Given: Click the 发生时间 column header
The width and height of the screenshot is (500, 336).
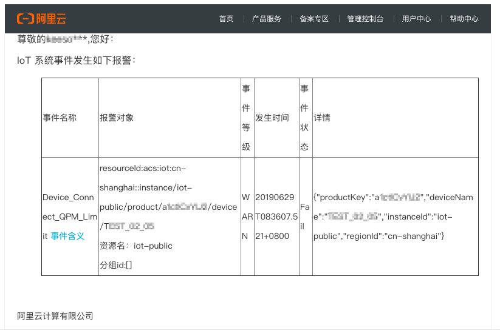Looking at the screenshot, I should pyautogui.click(x=276, y=118).
